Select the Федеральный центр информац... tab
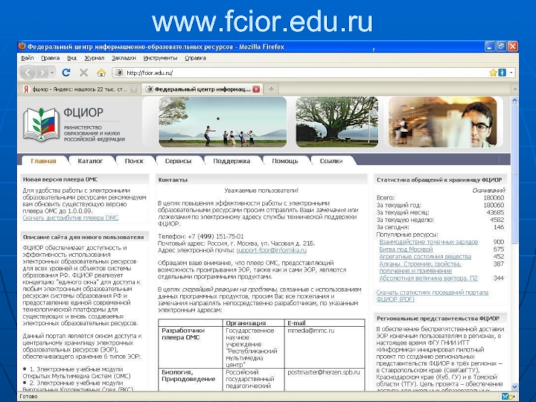Image resolution: width=536 pixels, height=402 pixels. pyautogui.click(x=202, y=89)
